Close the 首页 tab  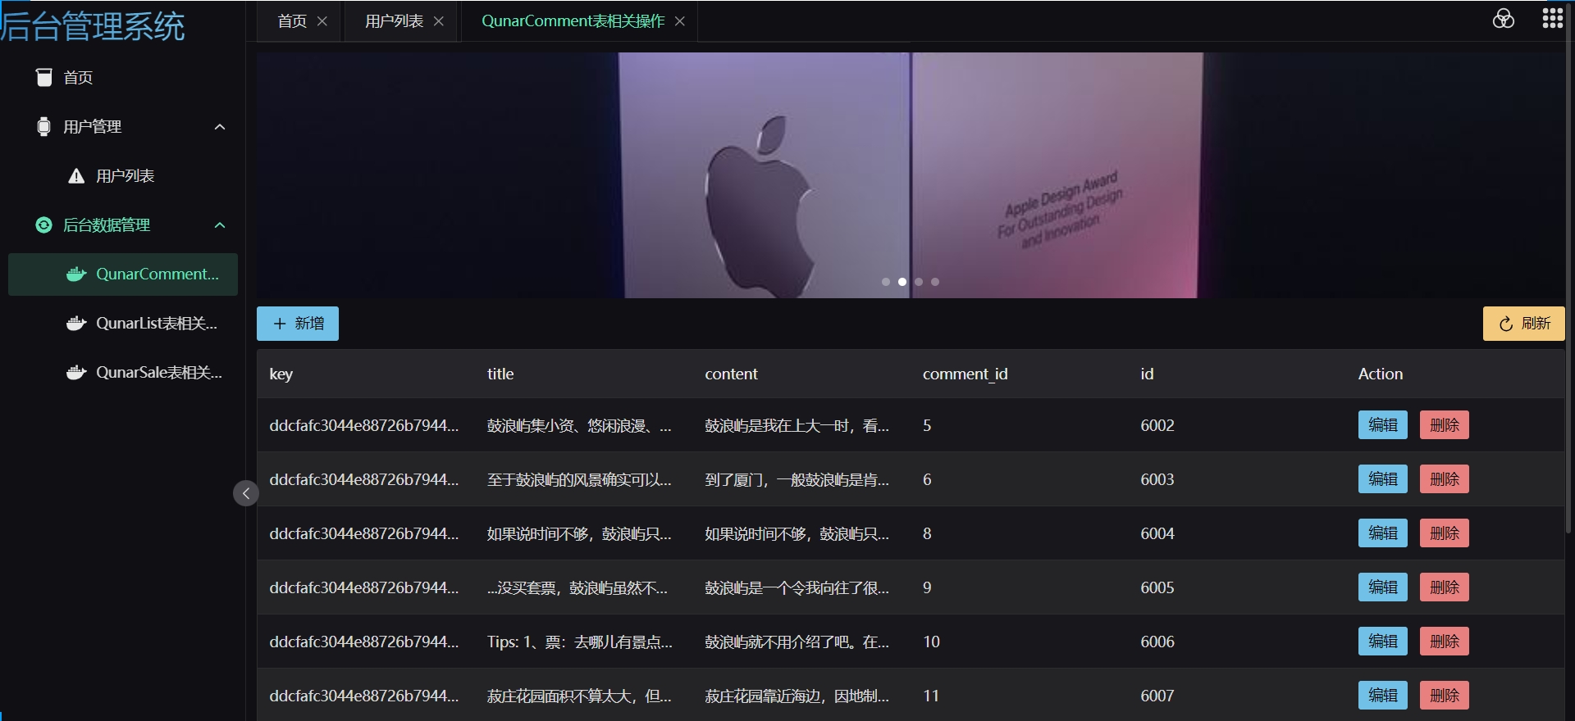[x=322, y=21]
